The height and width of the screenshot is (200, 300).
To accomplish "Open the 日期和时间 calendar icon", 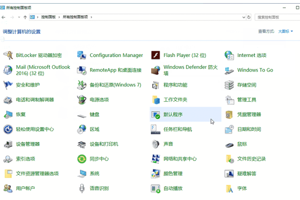I will tap(229, 129).
